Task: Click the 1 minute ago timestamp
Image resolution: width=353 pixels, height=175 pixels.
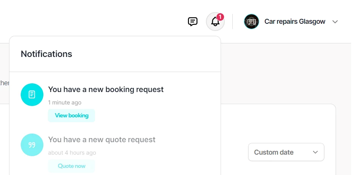Action: [64, 103]
